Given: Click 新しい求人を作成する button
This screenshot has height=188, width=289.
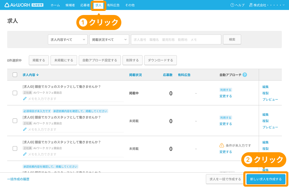Looking at the screenshot, I should click(266, 179).
